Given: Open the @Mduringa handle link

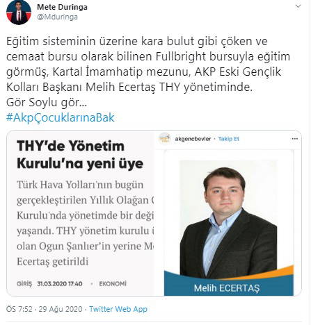Looking at the screenshot, I should 57,17.
